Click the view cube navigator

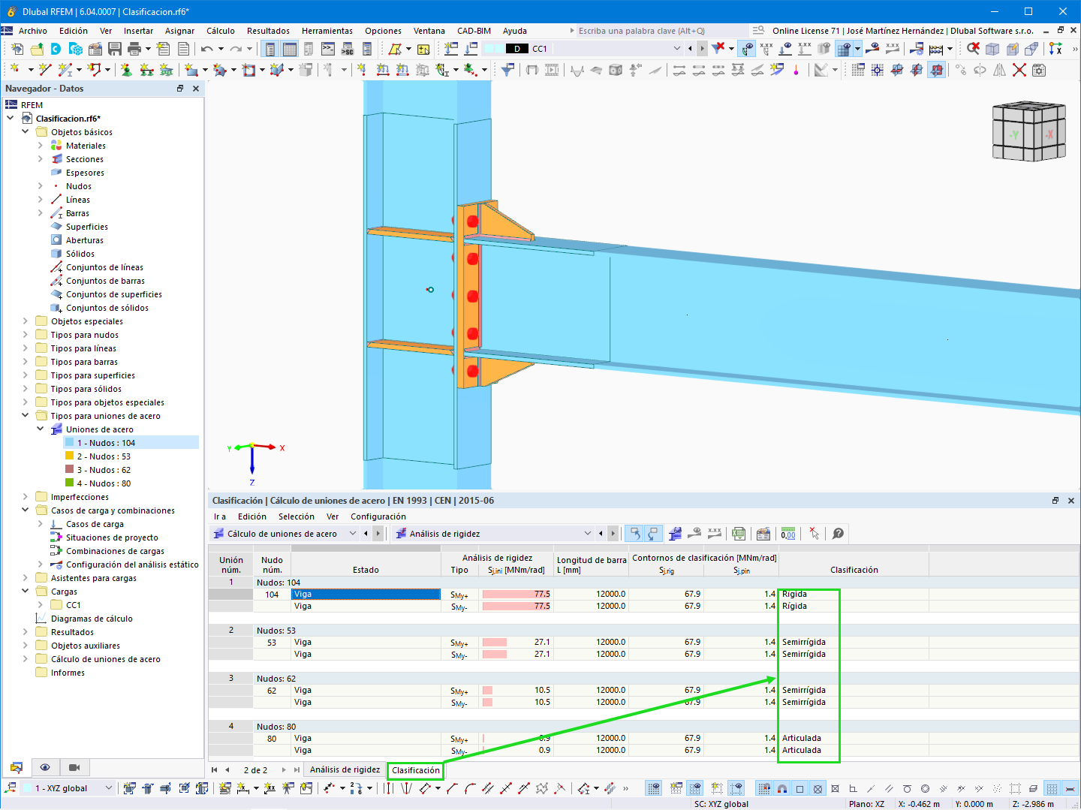[x=1029, y=132]
